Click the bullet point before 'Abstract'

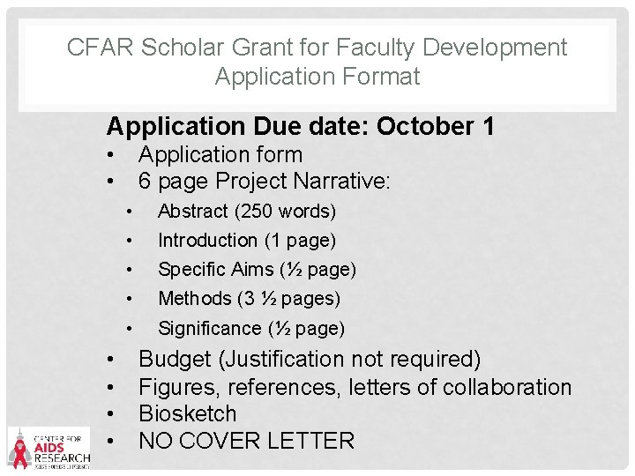(129, 212)
